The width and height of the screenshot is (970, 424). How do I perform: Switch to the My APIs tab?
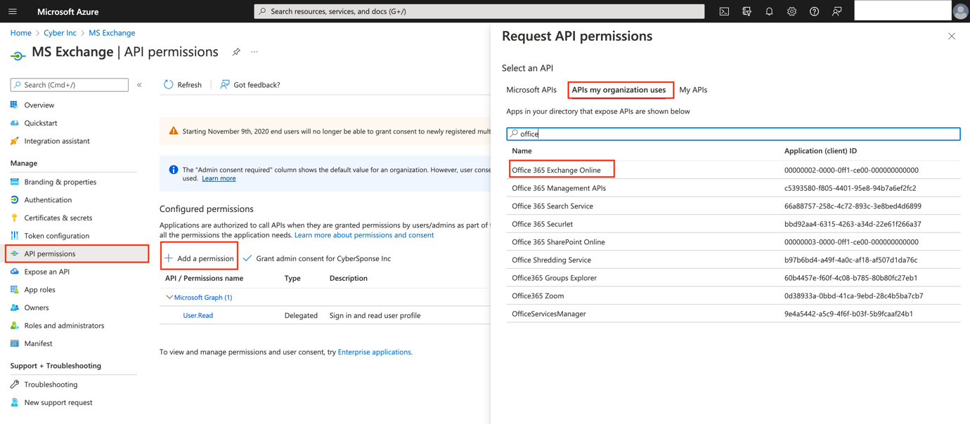click(x=693, y=90)
